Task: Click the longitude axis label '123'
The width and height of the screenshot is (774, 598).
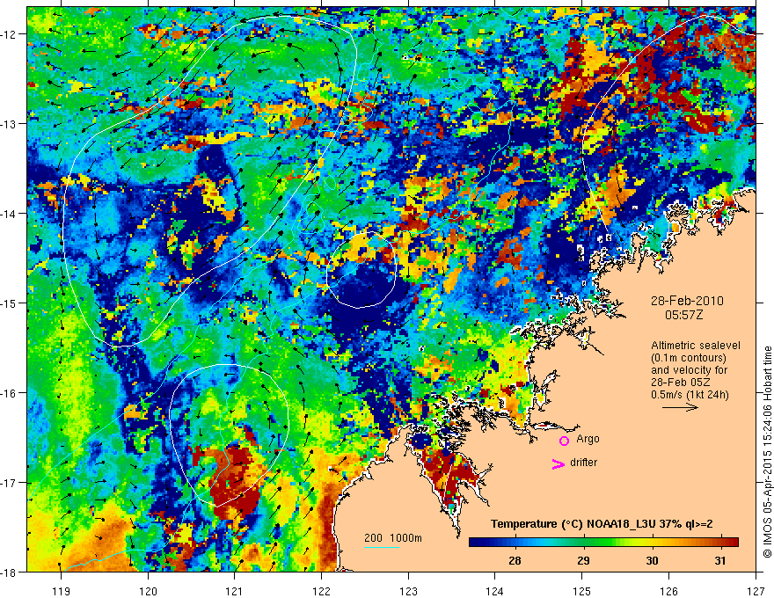Action: pos(408,591)
